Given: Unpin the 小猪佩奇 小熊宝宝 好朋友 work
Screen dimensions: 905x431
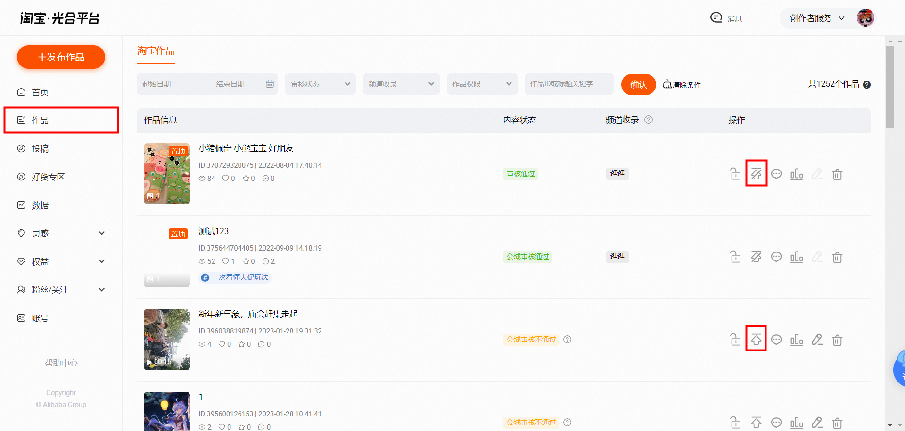Looking at the screenshot, I should [756, 174].
